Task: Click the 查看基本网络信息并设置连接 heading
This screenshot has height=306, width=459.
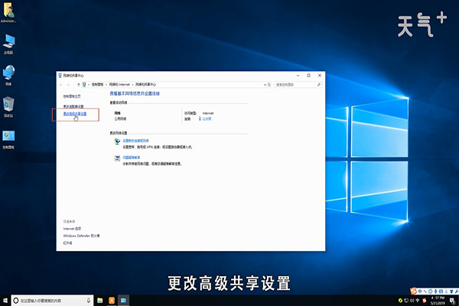Action: pos(135,93)
